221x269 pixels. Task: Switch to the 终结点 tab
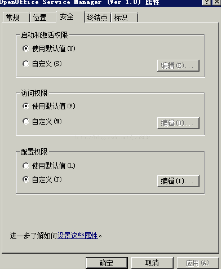(x=97, y=18)
